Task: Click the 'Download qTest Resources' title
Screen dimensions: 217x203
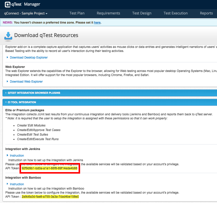Action: click(x=46, y=35)
